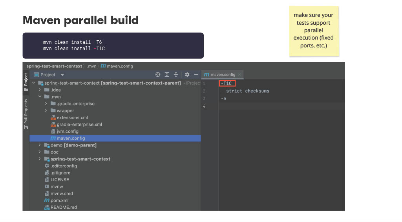Viewport: 402px width, 222px height.
Task: Click the gradle-enterprise.xml file icon
Action: pos(53,124)
